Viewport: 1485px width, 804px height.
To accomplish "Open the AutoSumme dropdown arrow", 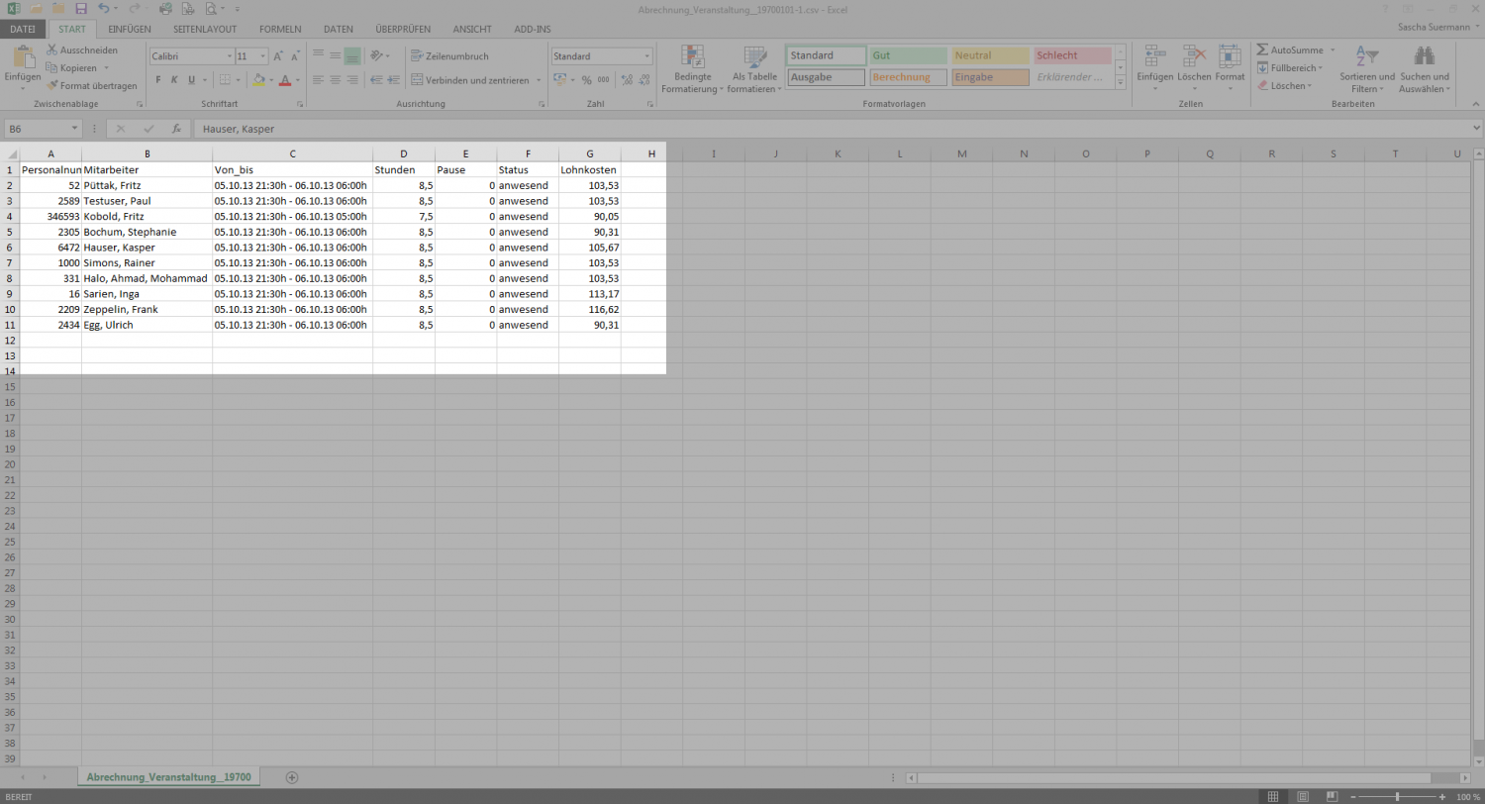I will click(1333, 50).
